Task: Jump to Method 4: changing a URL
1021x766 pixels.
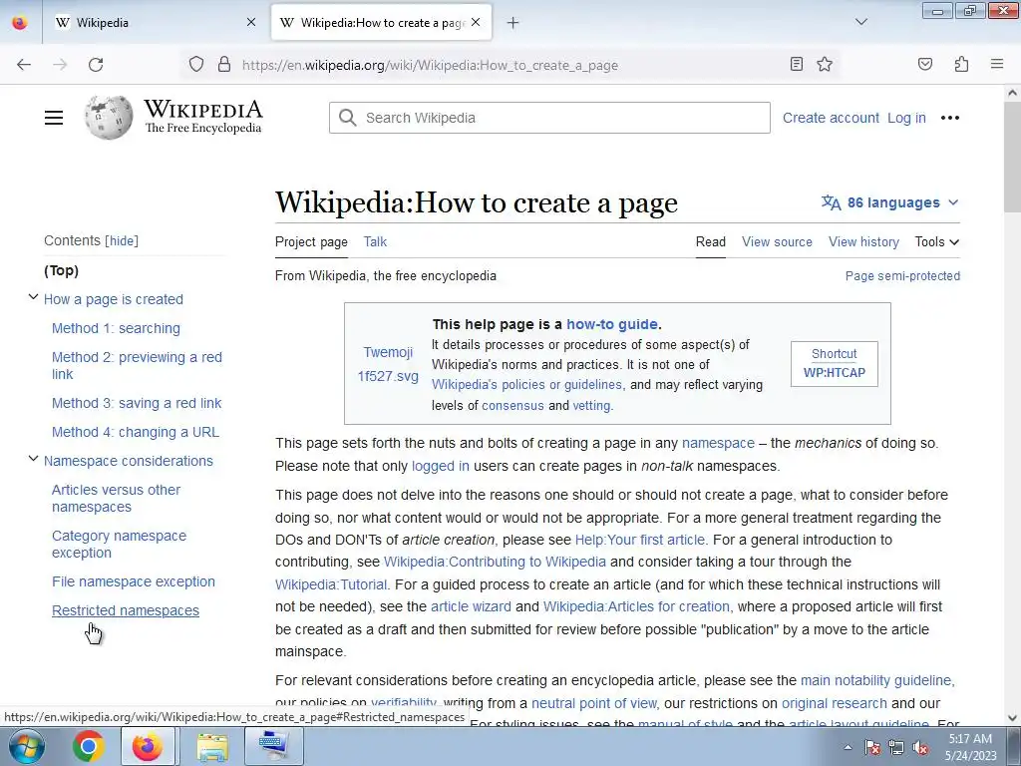Action: [x=136, y=432]
